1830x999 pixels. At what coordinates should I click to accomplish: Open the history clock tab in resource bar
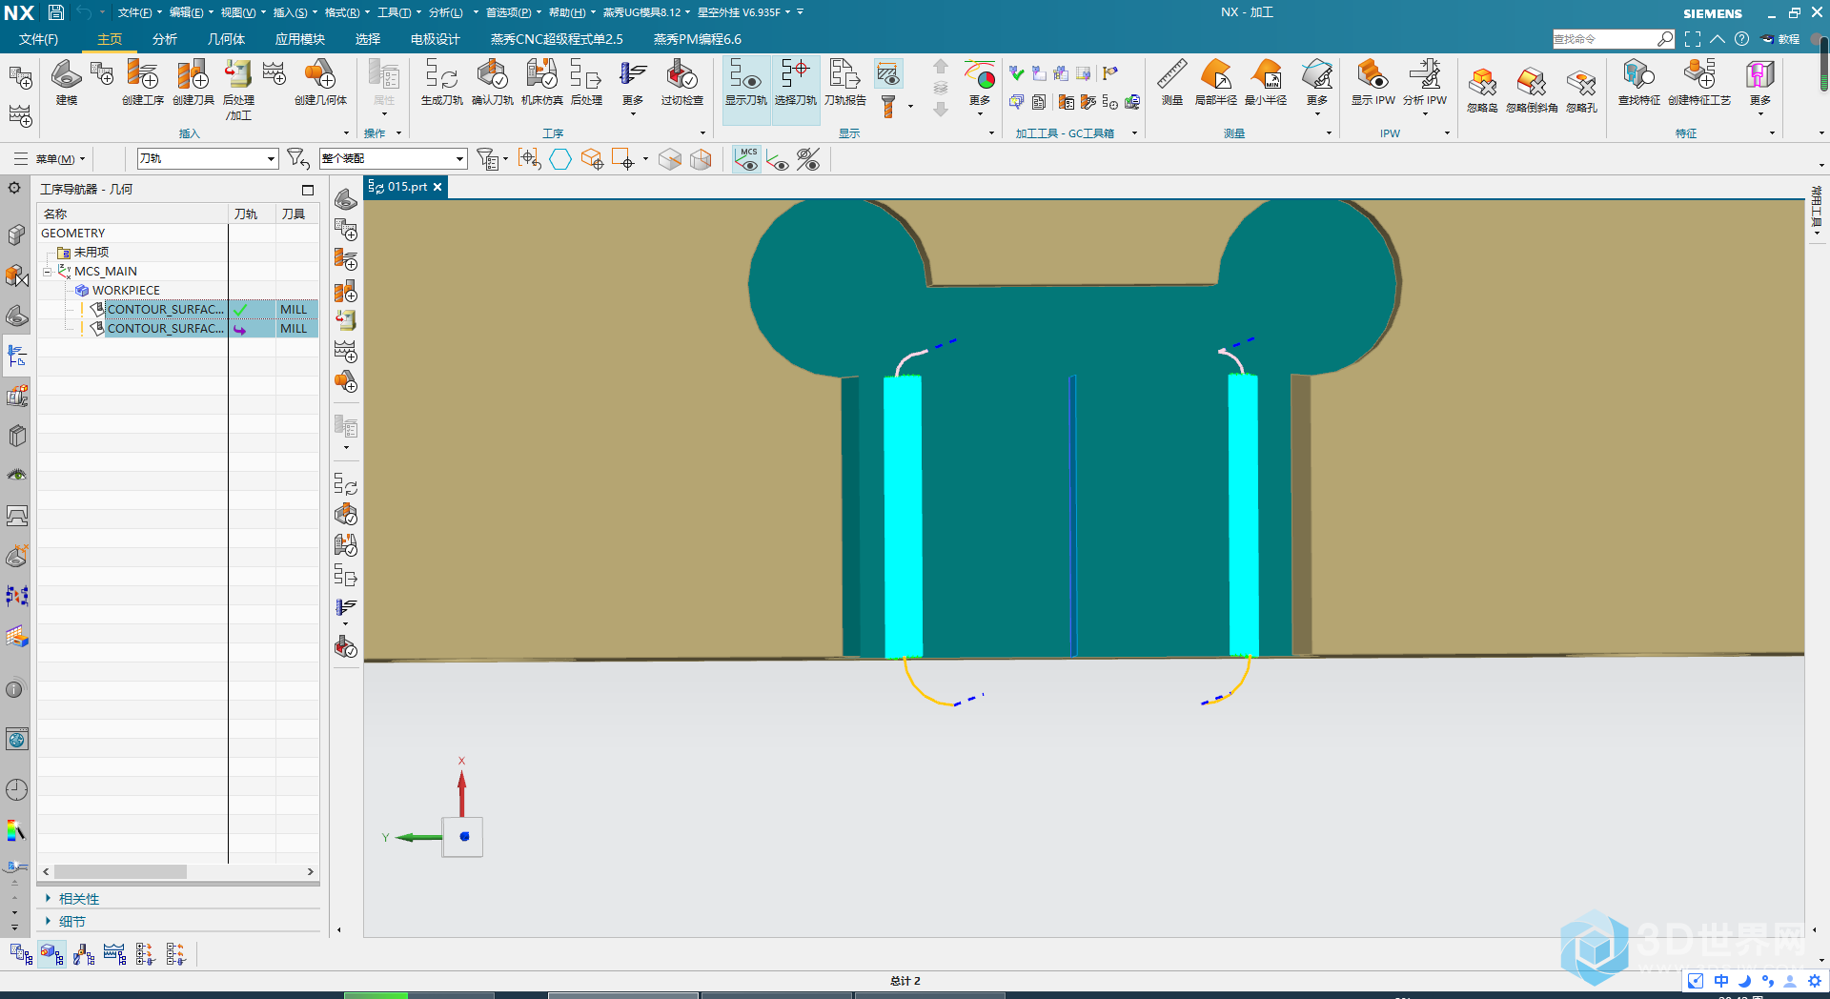(16, 789)
